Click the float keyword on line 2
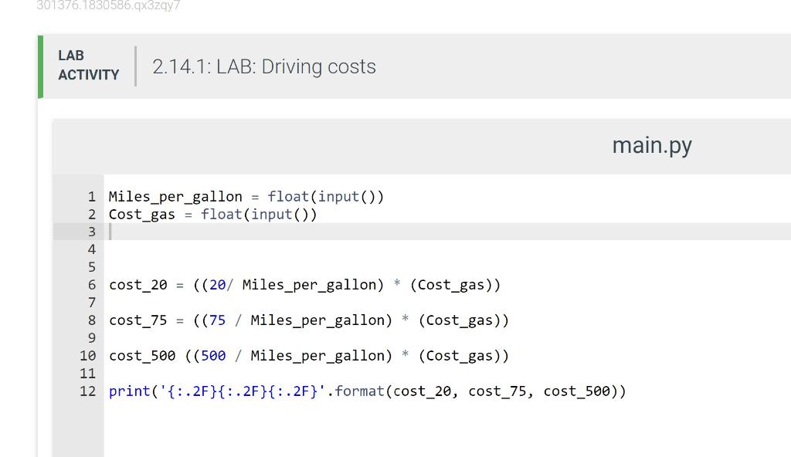This screenshot has height=457, width=791. [222, 214]
